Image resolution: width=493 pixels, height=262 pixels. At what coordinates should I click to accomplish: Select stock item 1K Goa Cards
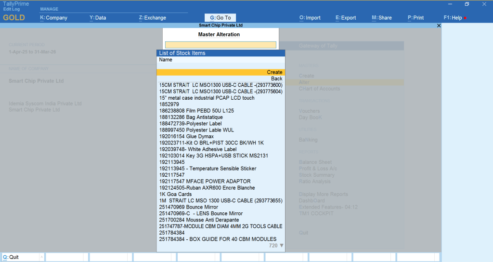click(177, 194)
